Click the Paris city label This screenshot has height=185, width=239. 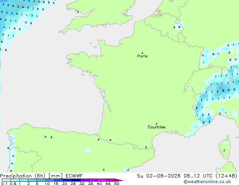(x=142, y=56)
